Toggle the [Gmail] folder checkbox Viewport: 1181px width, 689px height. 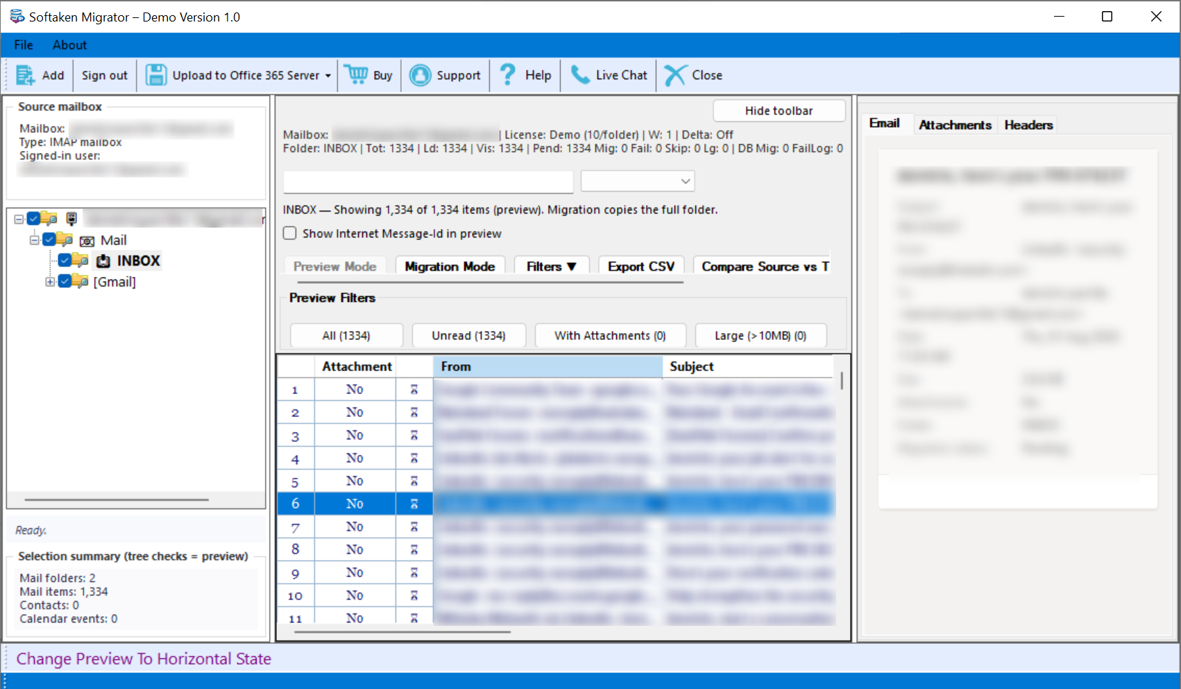(65, 281)
